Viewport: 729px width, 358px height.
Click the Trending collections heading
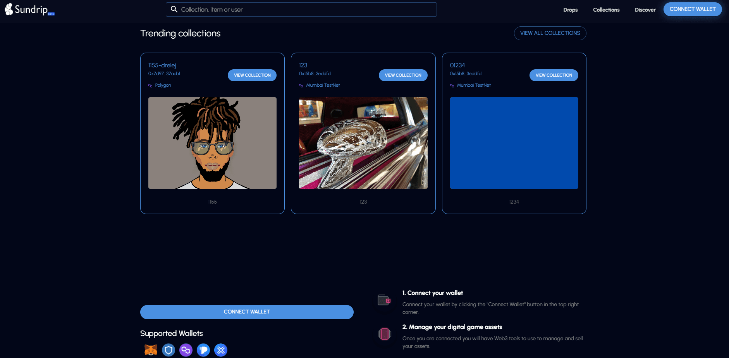click(x=180, y=33)
